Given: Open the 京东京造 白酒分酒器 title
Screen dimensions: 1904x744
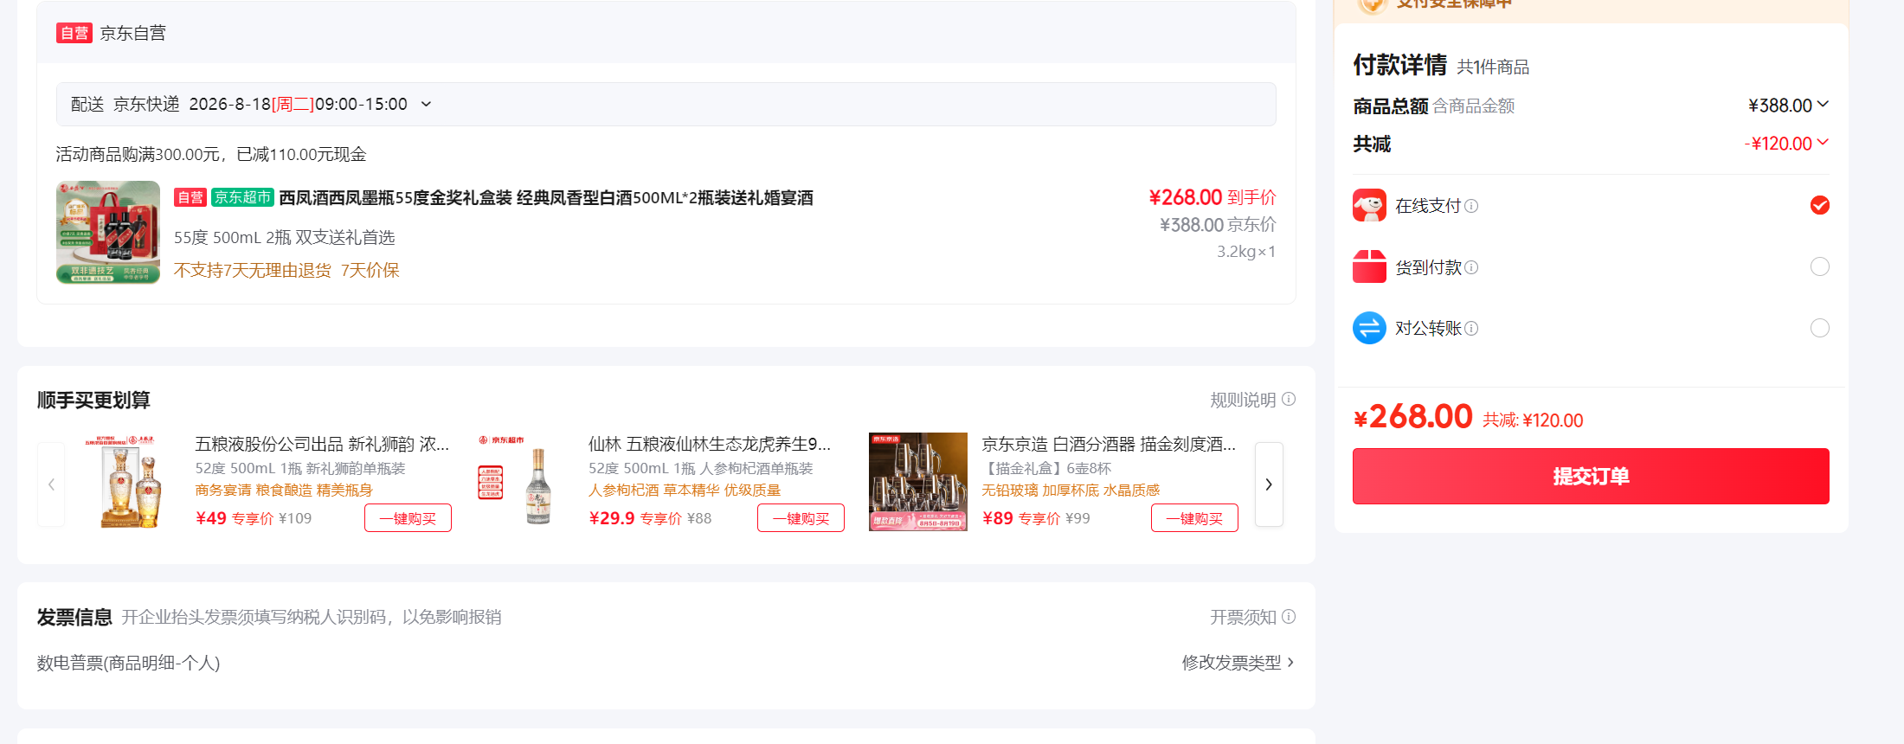Looking at the screenshot, I should pos(1109,444).
